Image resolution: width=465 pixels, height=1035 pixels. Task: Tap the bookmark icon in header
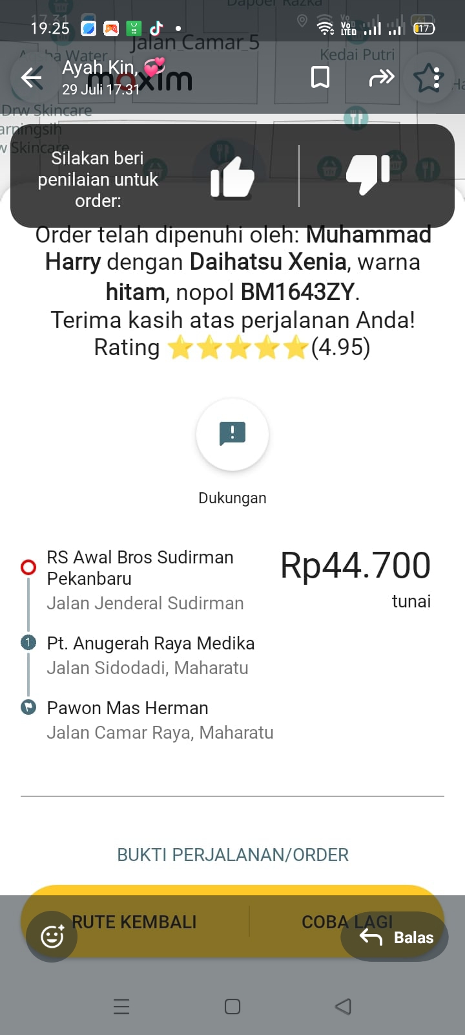[x=320, y=78]
